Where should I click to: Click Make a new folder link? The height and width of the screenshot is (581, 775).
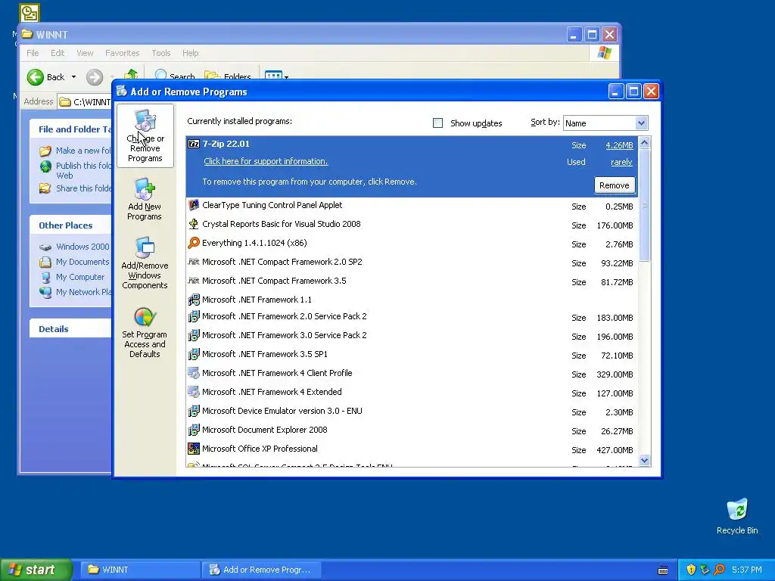83,151
